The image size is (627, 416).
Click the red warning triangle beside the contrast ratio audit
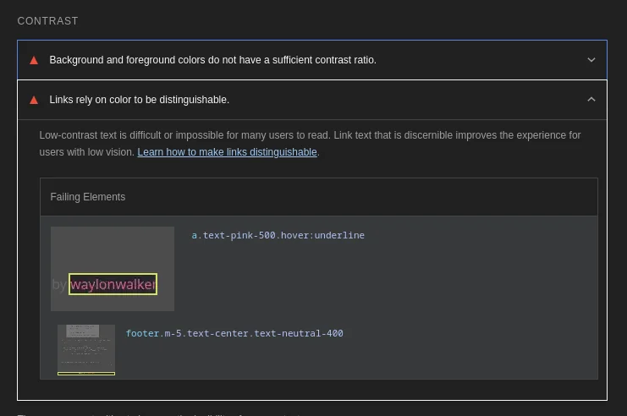click(x=34, y=60)
